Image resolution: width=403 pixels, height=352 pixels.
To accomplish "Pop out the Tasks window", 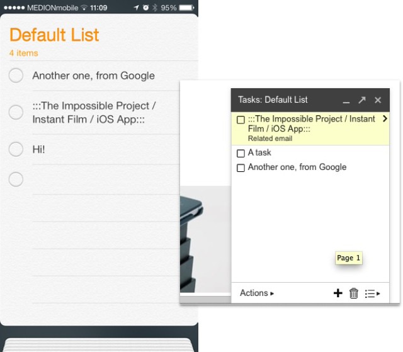I will (x=362, y=100).
